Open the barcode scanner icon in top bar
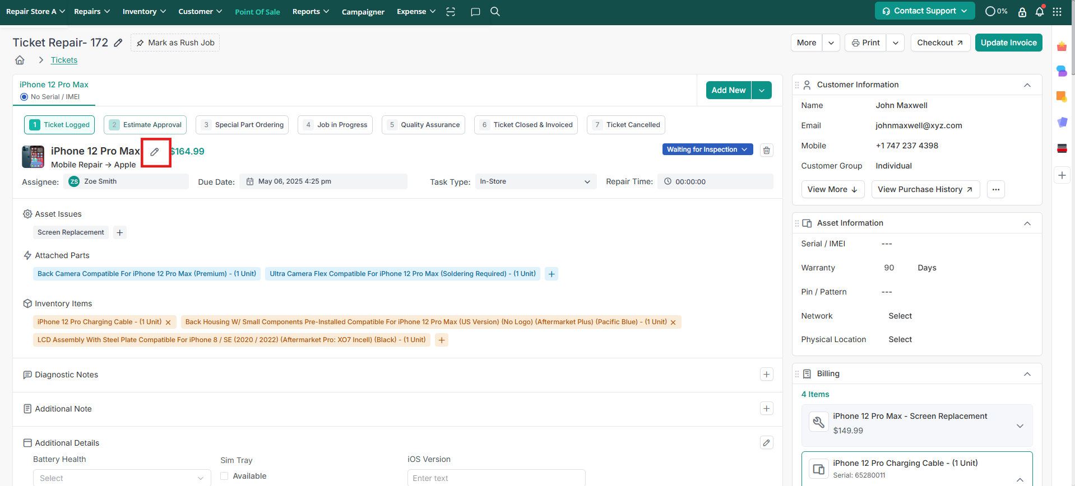 pyautogui.click(x=451, y=12)
